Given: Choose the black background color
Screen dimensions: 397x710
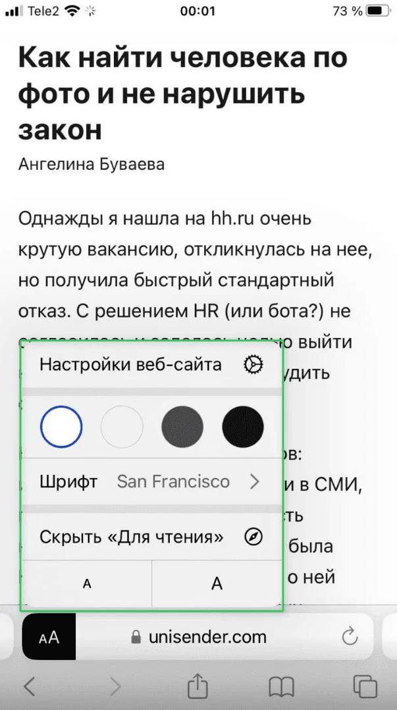Looking at the screenshot, I should [243, 427].
